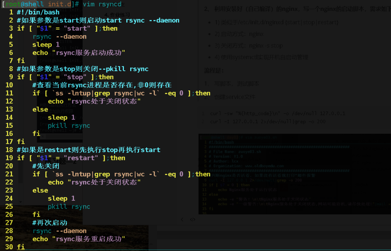391x251 pixels.
Task: Click the echo "rsync服务启动成功" statement on line 6
Action: coord(79,53)
